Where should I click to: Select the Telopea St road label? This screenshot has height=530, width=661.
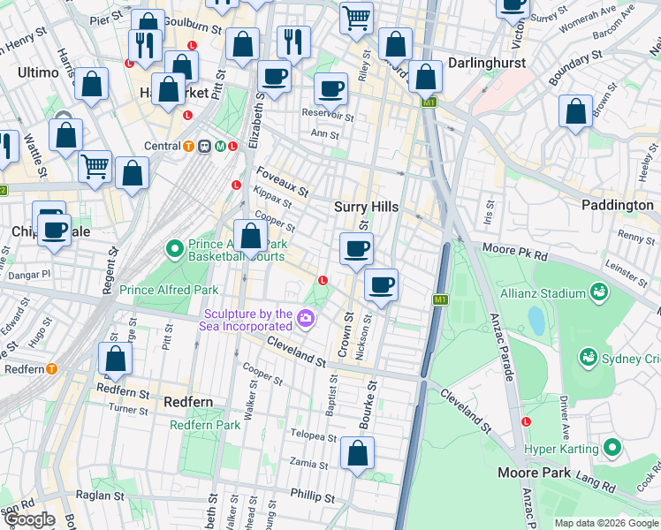pos(314,435)
